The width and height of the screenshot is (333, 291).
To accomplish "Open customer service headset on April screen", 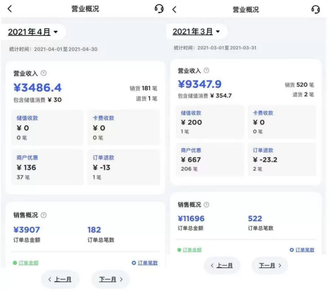I will click(159, 9).
